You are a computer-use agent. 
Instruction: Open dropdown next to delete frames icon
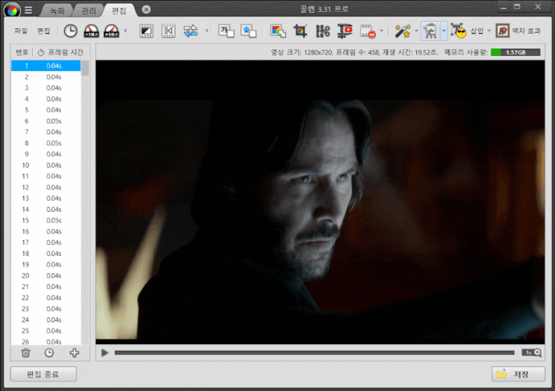pos(381,31)
